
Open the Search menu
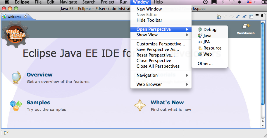pos(89,2)
